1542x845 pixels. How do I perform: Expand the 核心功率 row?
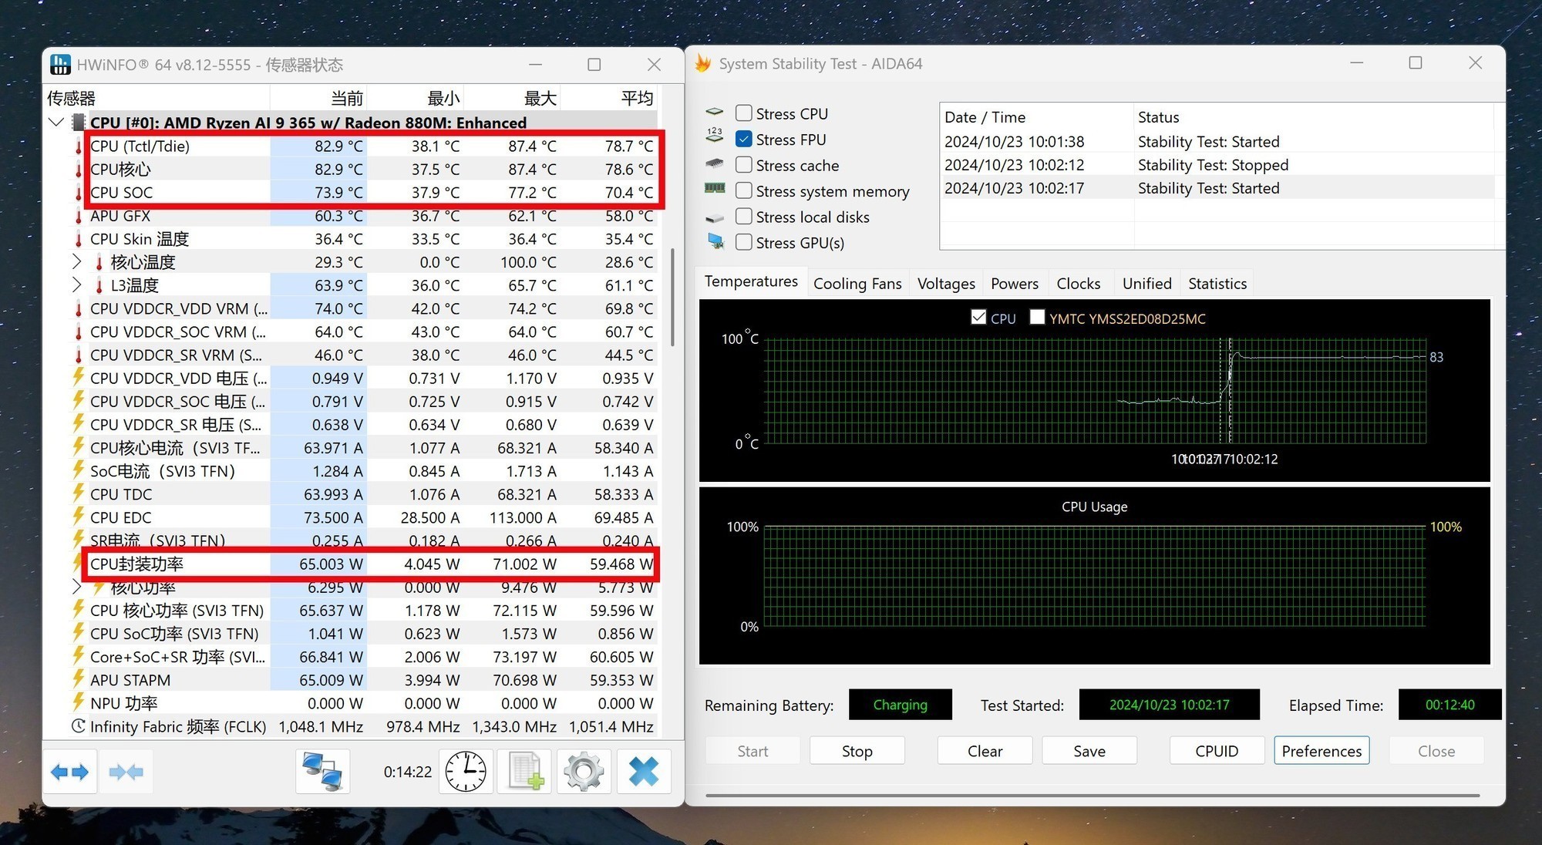pos(76,587)
